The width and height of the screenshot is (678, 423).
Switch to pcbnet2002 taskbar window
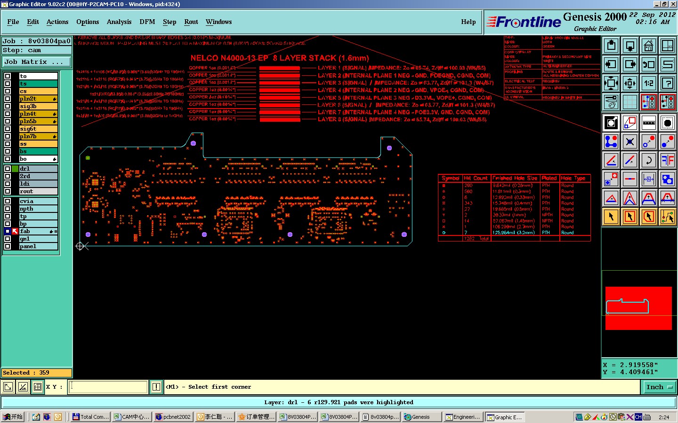tap(173, 417)
